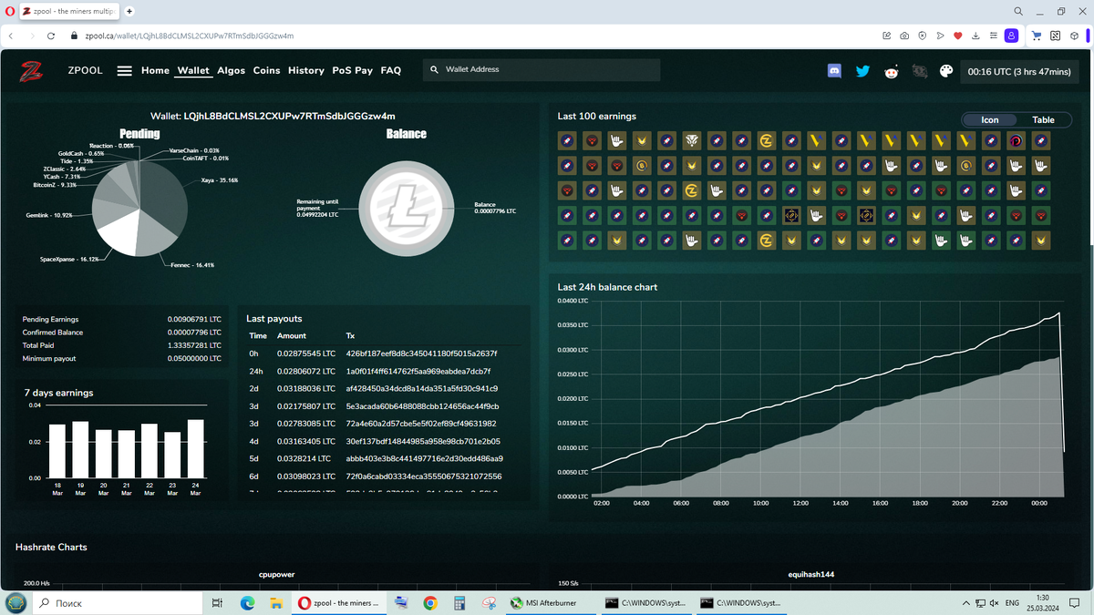This screenshot has height=615, width=1094.
Task: Open the Wallet menu item
Action: [x=193, y=70]
